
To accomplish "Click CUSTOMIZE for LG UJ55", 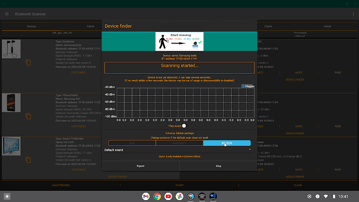I will tap(79, 170).
